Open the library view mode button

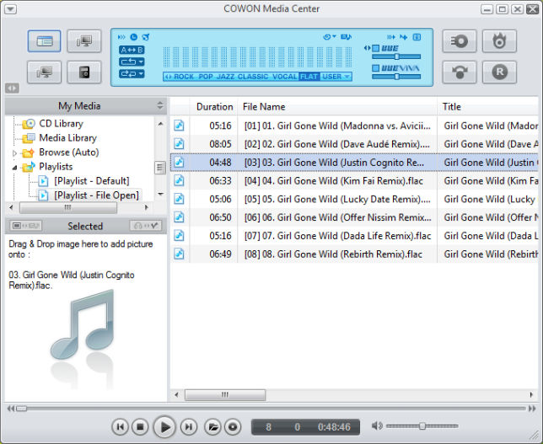point(45,41)
